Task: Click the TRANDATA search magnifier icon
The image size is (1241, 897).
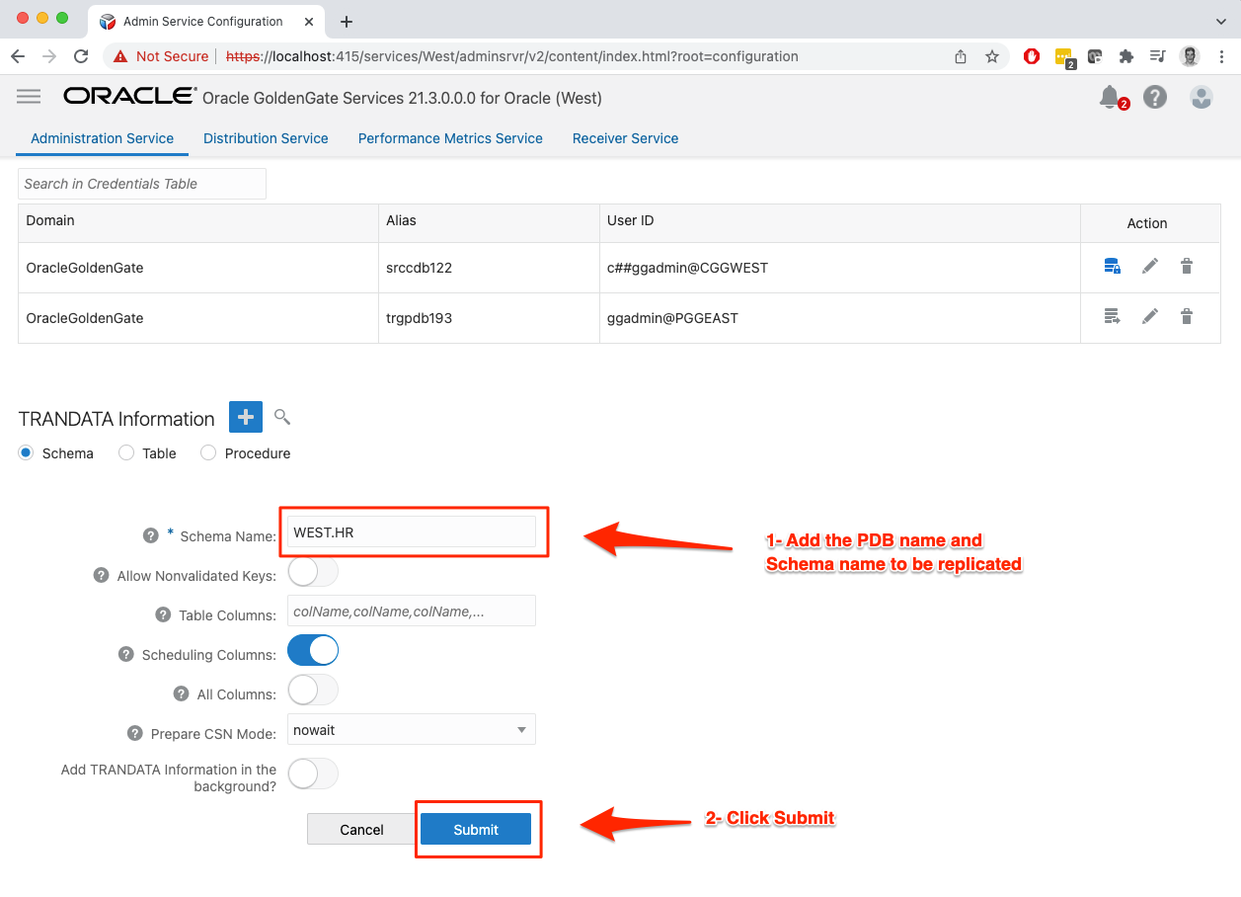Action: click(x=282, y=417)
